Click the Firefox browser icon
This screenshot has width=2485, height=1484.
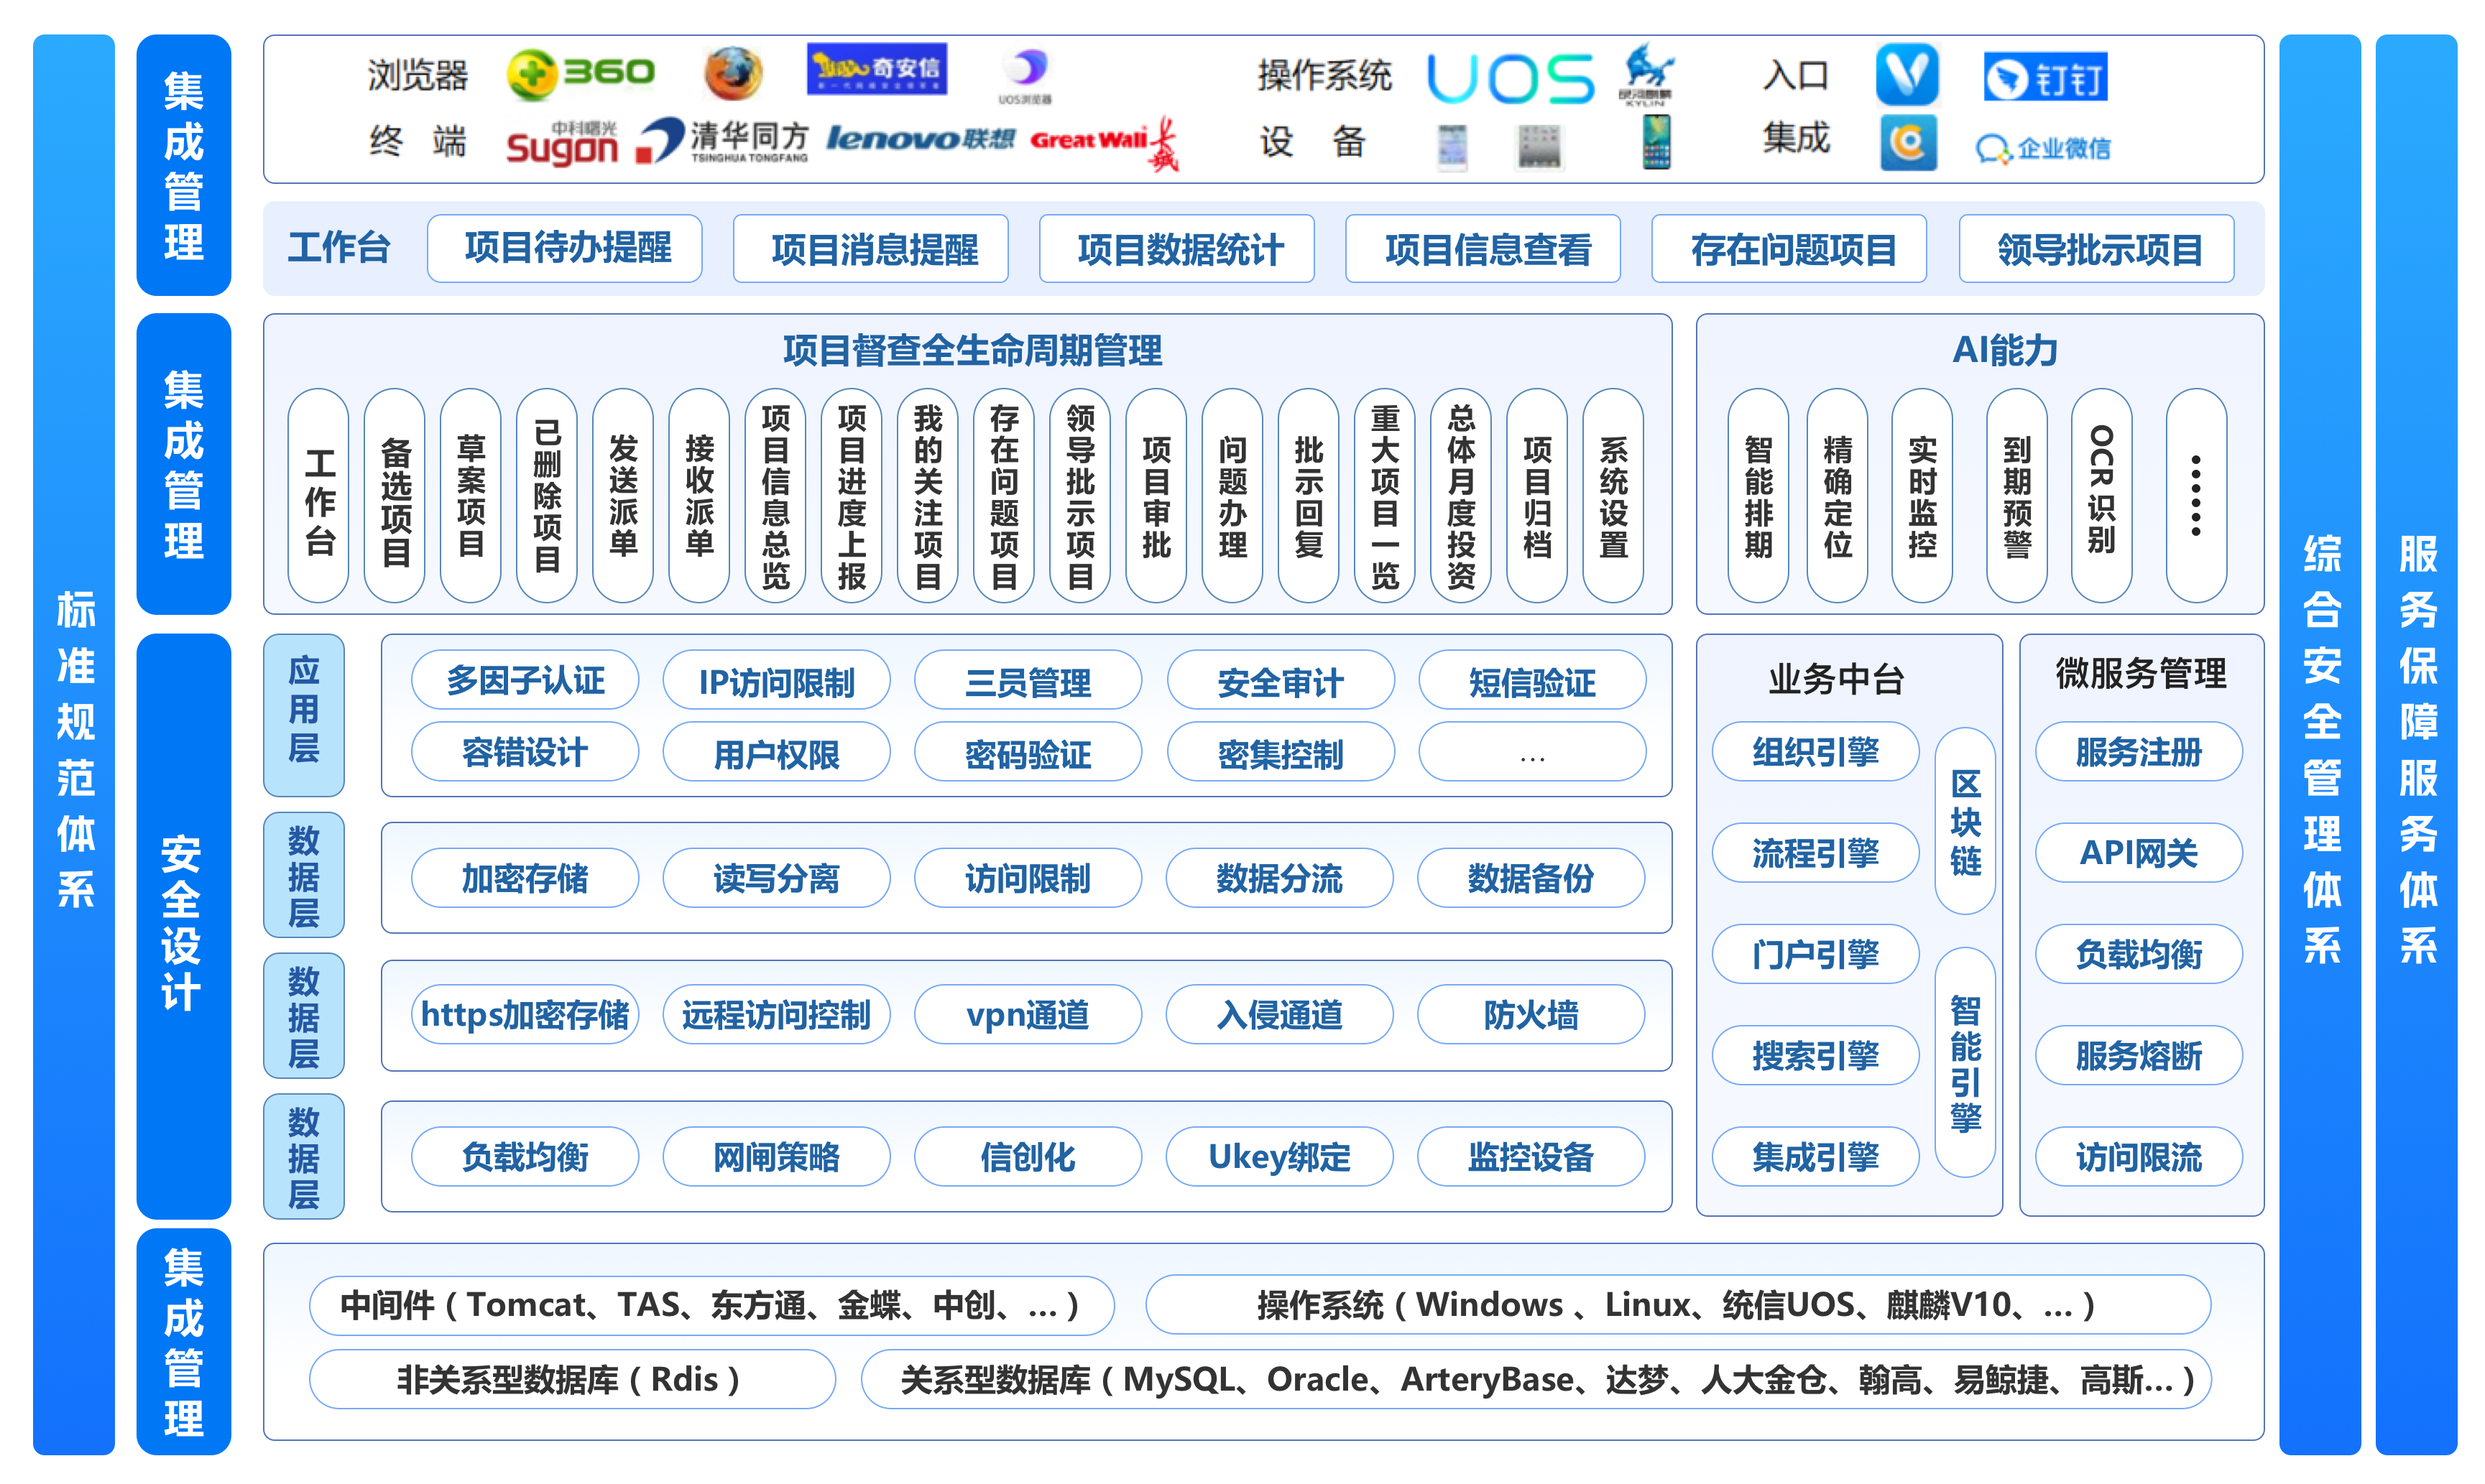732,74
